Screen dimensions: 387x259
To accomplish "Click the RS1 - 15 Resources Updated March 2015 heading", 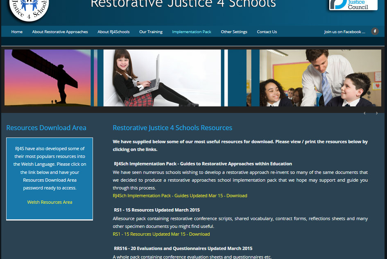I will [157, 210].
